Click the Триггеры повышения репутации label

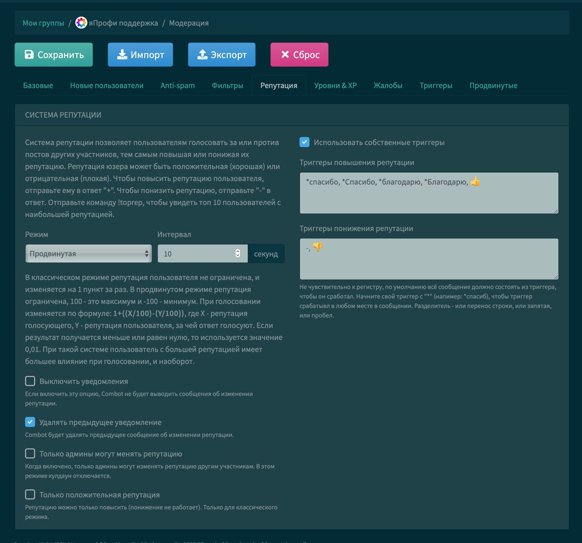point(357,162)
